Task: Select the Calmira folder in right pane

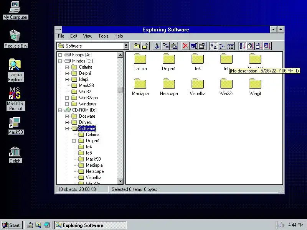Action: click(x=140, y=62)
